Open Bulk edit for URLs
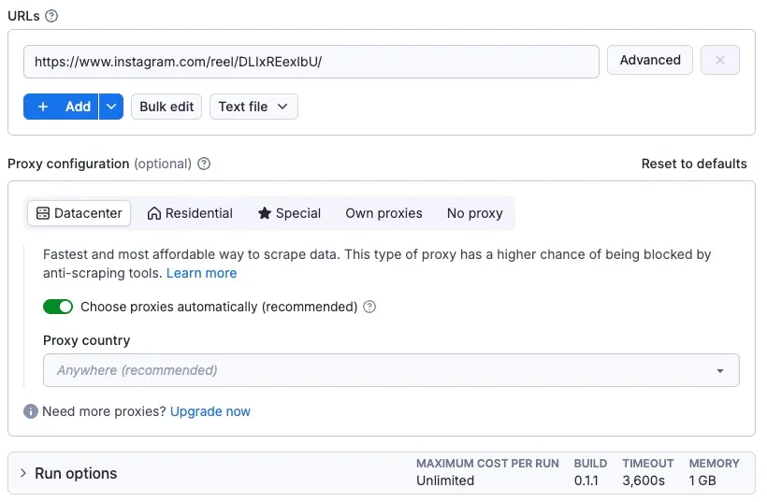 point(166,107)
